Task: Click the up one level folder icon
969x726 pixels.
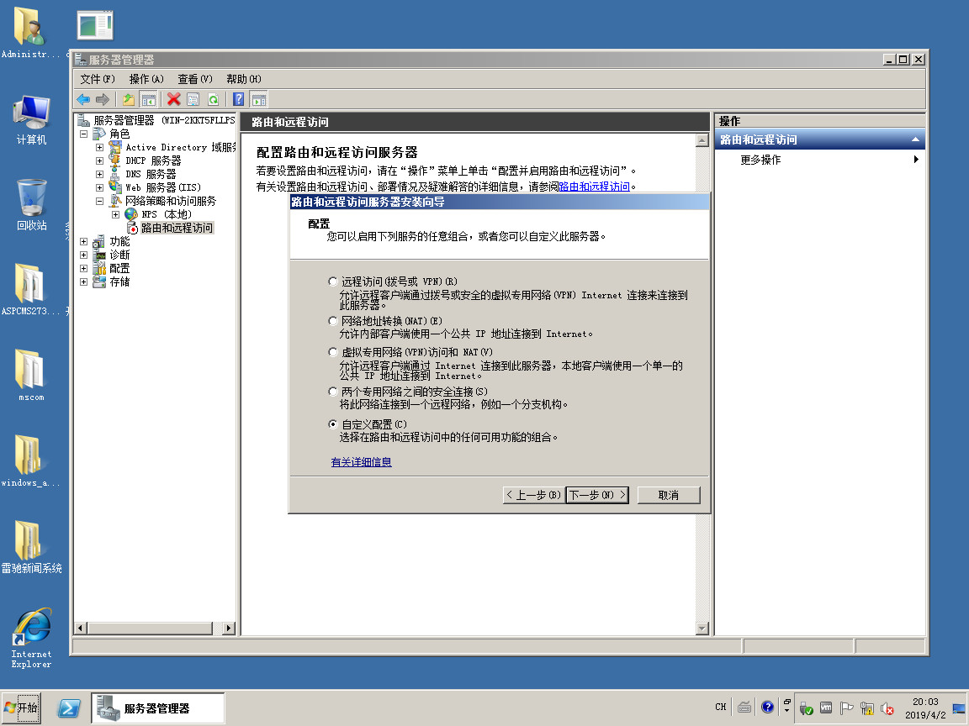Action: pos(129,99)
